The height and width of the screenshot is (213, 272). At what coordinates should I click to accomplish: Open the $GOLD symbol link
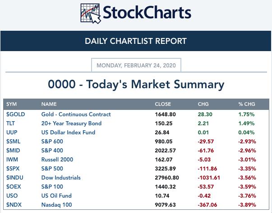point(15,114)
